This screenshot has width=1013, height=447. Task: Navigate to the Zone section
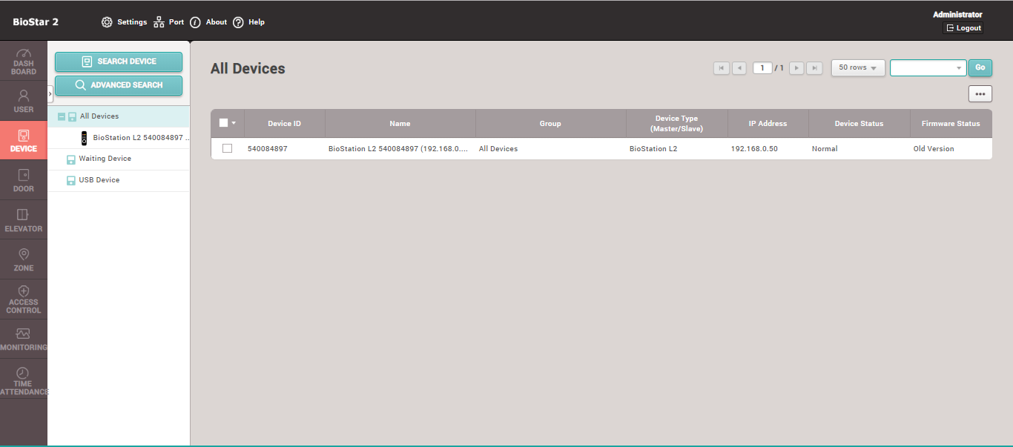24,260
